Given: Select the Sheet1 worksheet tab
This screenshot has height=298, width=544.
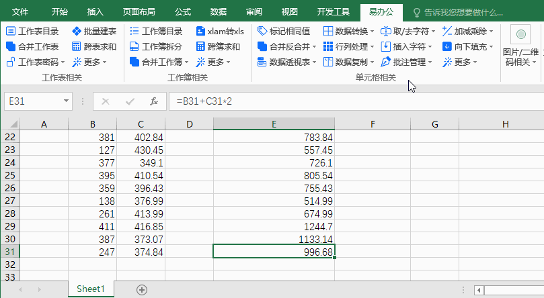Looking at the screenshot, I should (x=91, y=289).
